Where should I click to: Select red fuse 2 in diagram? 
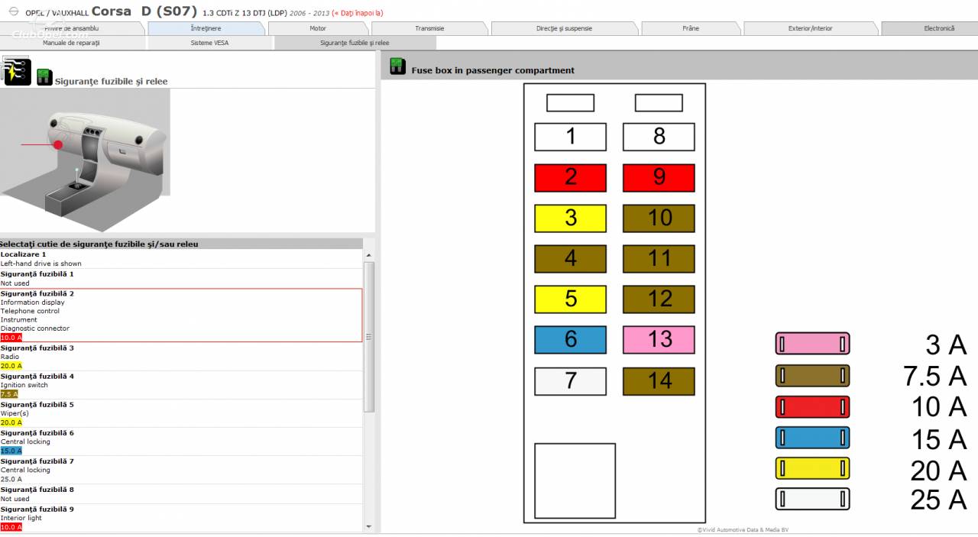tap(570, 177)
